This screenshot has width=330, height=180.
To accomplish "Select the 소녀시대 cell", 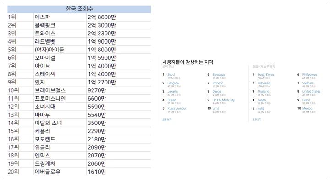I will click(x=60, y=107).
